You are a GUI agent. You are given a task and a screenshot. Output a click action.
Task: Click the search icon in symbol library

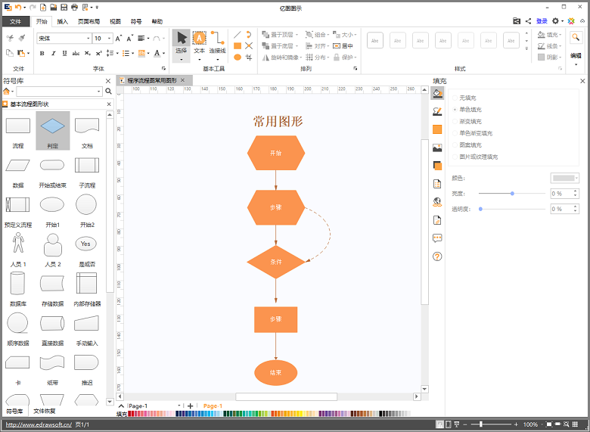click(108, 91)
